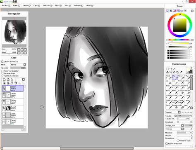This screenshot has height=150, width=196.
Task: Select the rotate canvas tool
Action: [x=174, y=72]
